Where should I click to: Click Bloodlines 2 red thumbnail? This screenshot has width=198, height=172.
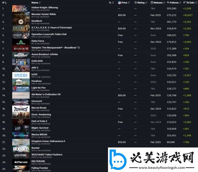[21, 49]
